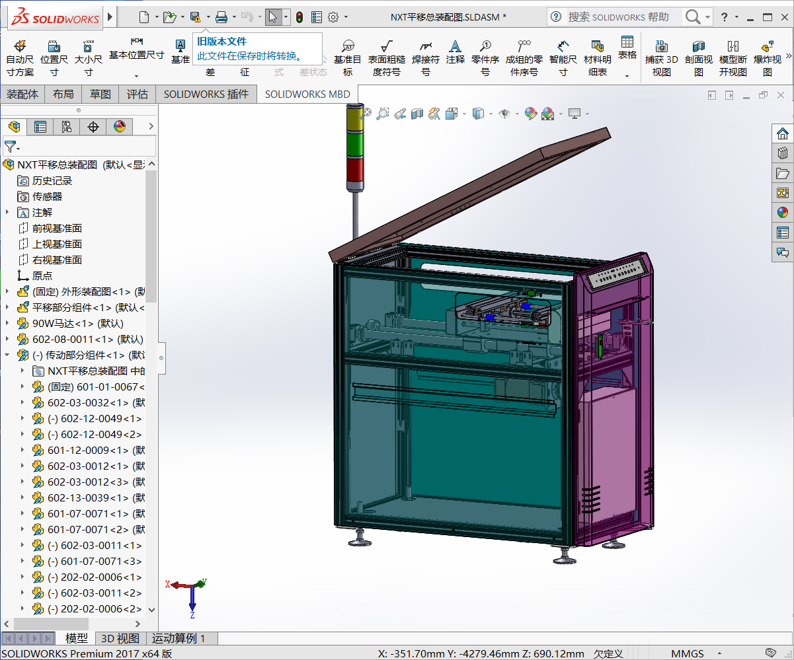The height and width of the screenshot is (660, 794).
Task: Collapse the 传动部分组件 assembly node
Action: pos(7,355)
